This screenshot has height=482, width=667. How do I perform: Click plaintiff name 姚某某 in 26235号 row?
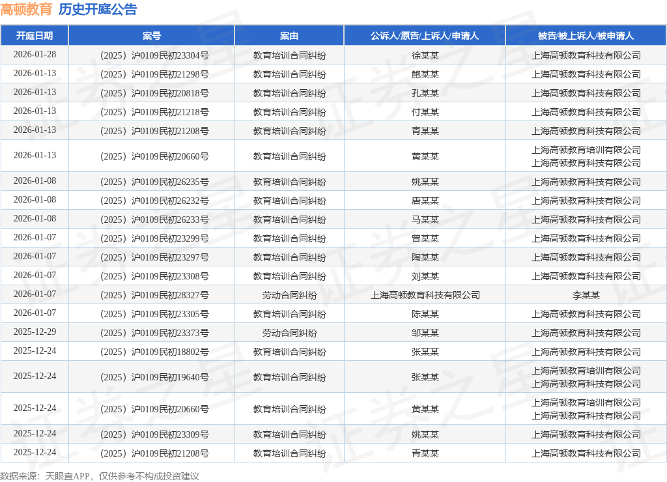click(x=425, y=182)
